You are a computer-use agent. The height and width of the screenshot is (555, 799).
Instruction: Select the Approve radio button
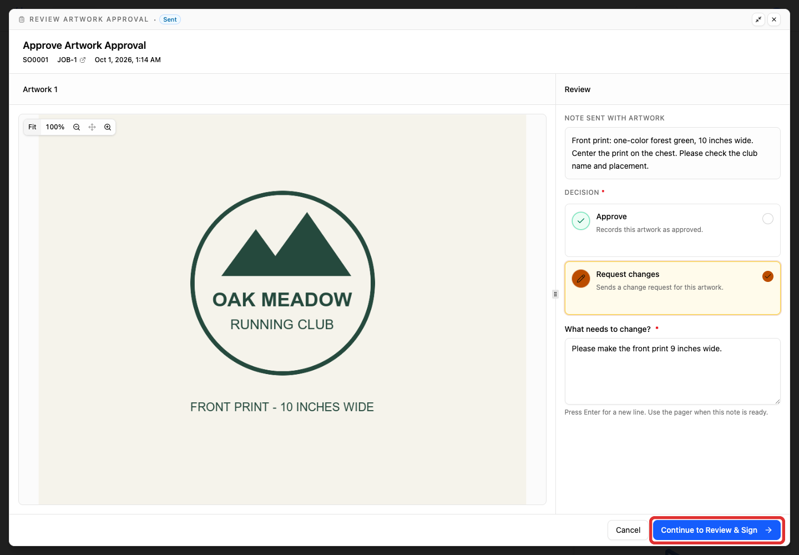coord(768,219)
